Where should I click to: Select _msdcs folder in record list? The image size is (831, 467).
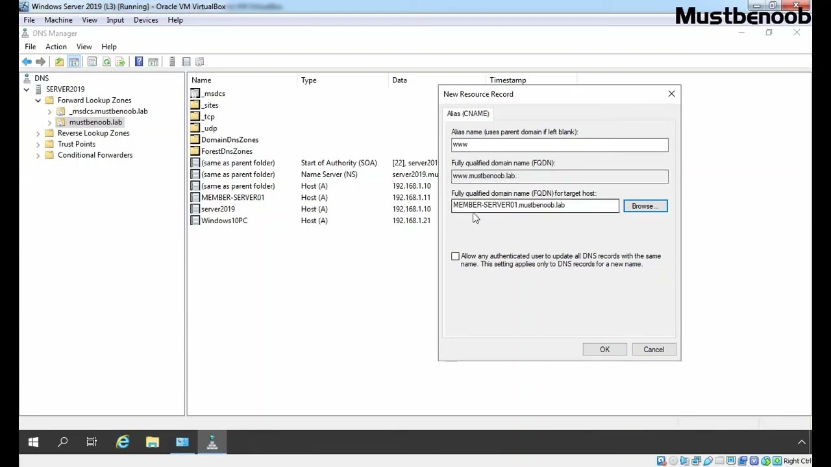213,94
